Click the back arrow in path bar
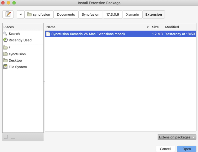This screenshot has height=152, width=198. (21, 14)
